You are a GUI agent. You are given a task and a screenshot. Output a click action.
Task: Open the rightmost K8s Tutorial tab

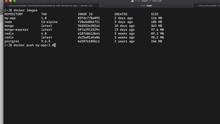coord(207,6)
